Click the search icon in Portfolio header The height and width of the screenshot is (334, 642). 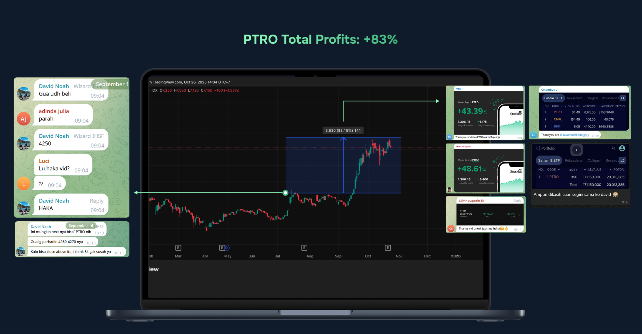(613, 148)
